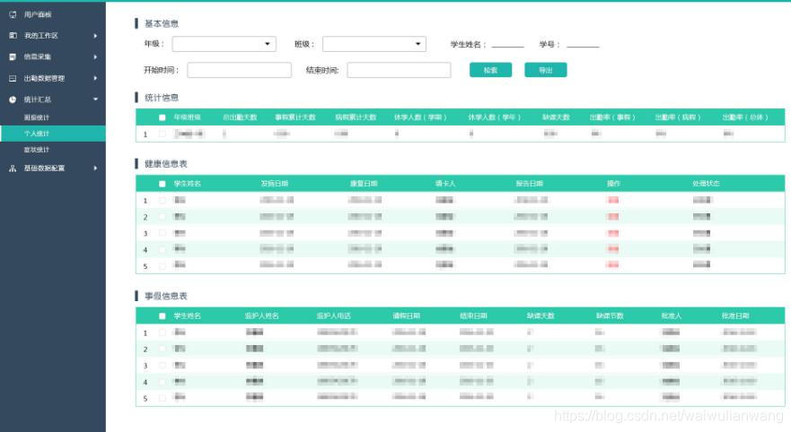
Task: Click 总出勤天数 column header
Action: 241,117
